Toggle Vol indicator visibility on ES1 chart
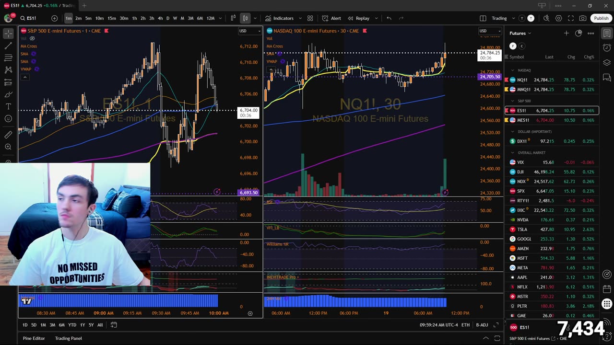 [32, 38]
